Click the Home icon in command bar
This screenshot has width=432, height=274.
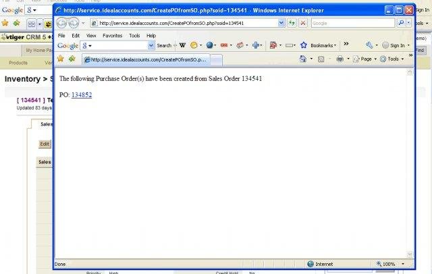pos(303,59)
